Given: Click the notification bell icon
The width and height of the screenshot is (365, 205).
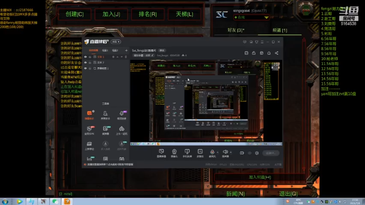Looking at the screenshot, I should [x=269, y=53].
